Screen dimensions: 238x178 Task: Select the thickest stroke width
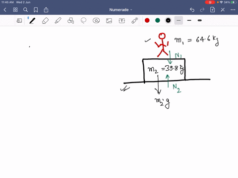pyautogui.click(x=200, y=20)
